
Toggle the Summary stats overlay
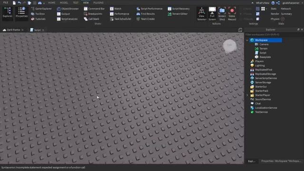[286, 14]
